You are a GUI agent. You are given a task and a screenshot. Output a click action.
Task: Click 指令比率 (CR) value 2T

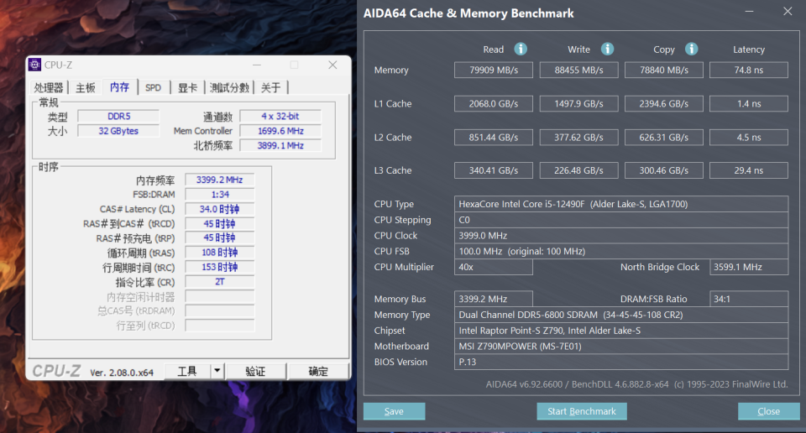pyautogui.click(x=219, y=281)
